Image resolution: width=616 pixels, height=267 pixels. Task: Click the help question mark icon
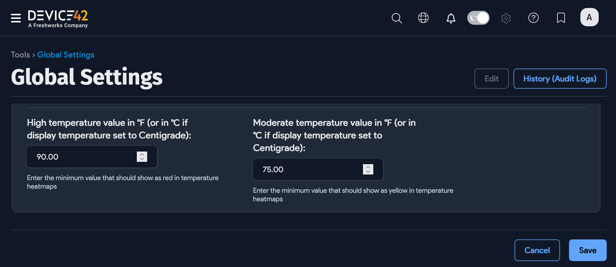[x=534, y=18]
